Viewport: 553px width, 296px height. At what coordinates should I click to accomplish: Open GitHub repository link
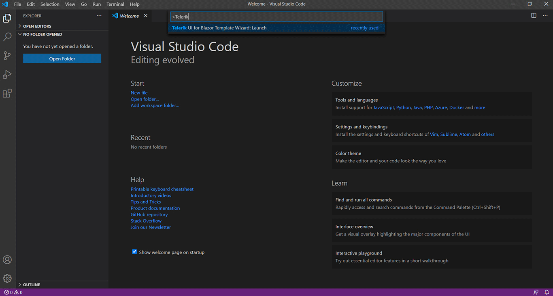click(149, 214)
